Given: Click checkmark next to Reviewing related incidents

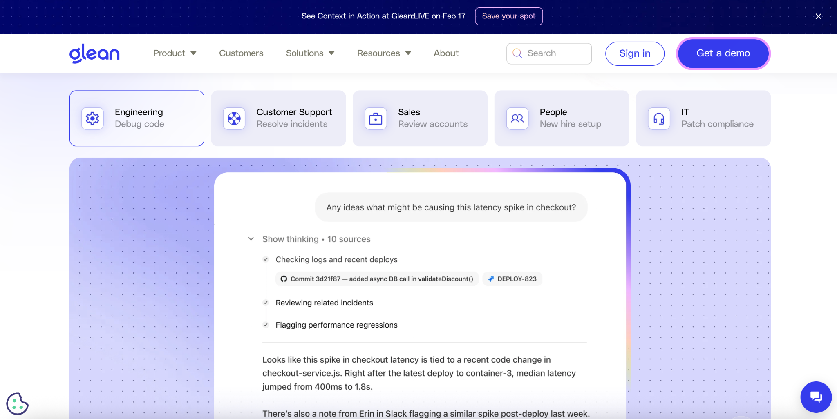Looking at the screenshot, I should click(266, 303).
